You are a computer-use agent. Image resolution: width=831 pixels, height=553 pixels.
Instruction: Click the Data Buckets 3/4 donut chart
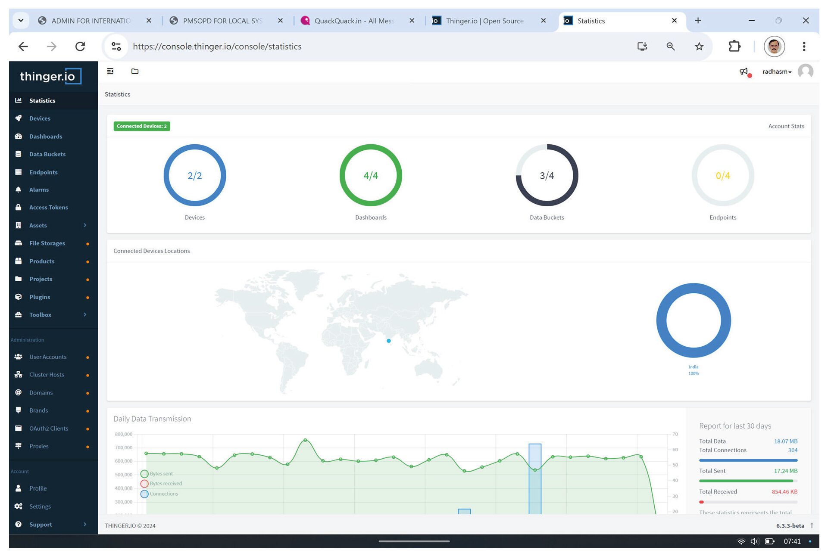click(x=548, y=176)
